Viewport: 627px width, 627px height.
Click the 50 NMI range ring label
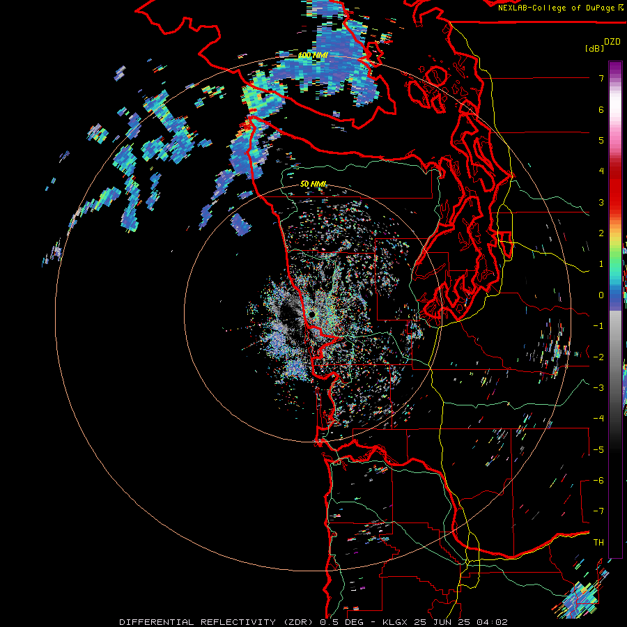(x=313, y=184)
